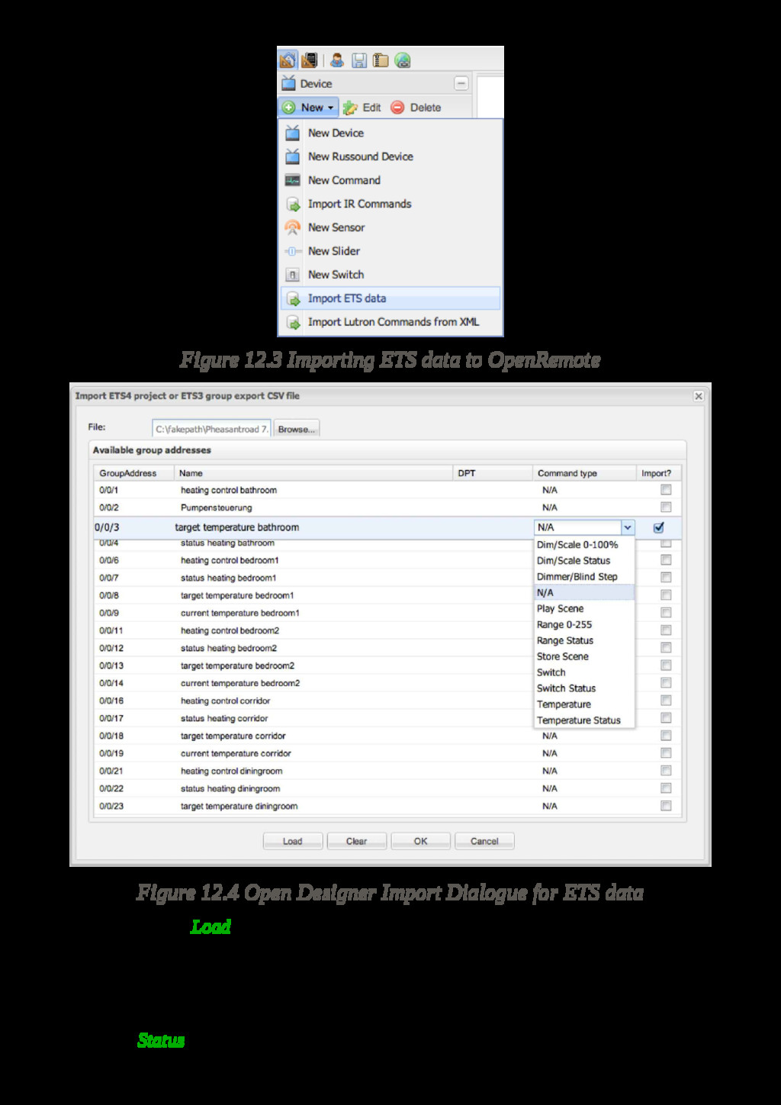
Task: Check Import for Pumpensteuerung row
Action: (666, 507)
